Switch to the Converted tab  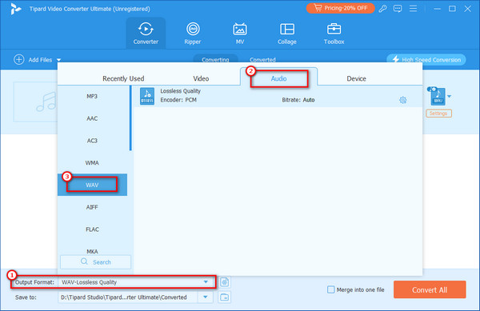point(262,60)
